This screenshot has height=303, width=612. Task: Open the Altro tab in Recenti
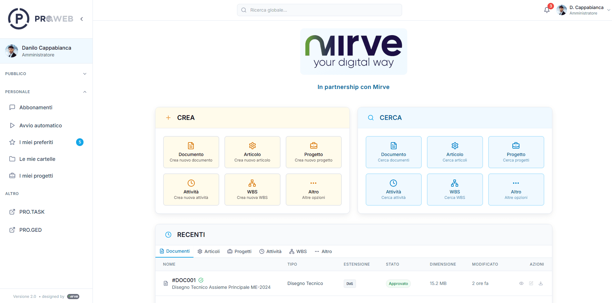(x=323, y=251)
